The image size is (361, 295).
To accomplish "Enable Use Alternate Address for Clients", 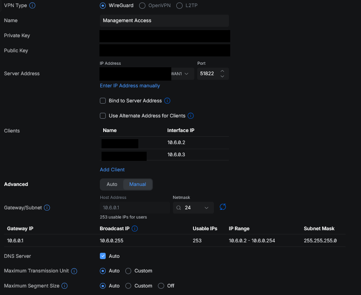I will coord(103,116).
